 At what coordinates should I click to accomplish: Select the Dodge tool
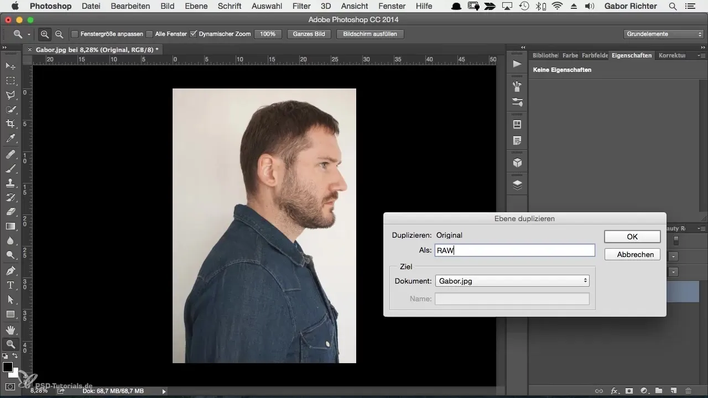coord(10,255)
